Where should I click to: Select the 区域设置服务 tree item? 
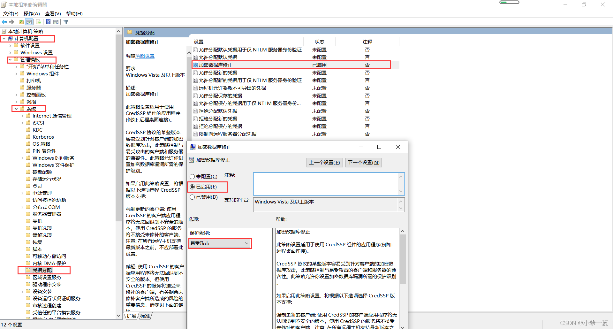coord(47,277)
